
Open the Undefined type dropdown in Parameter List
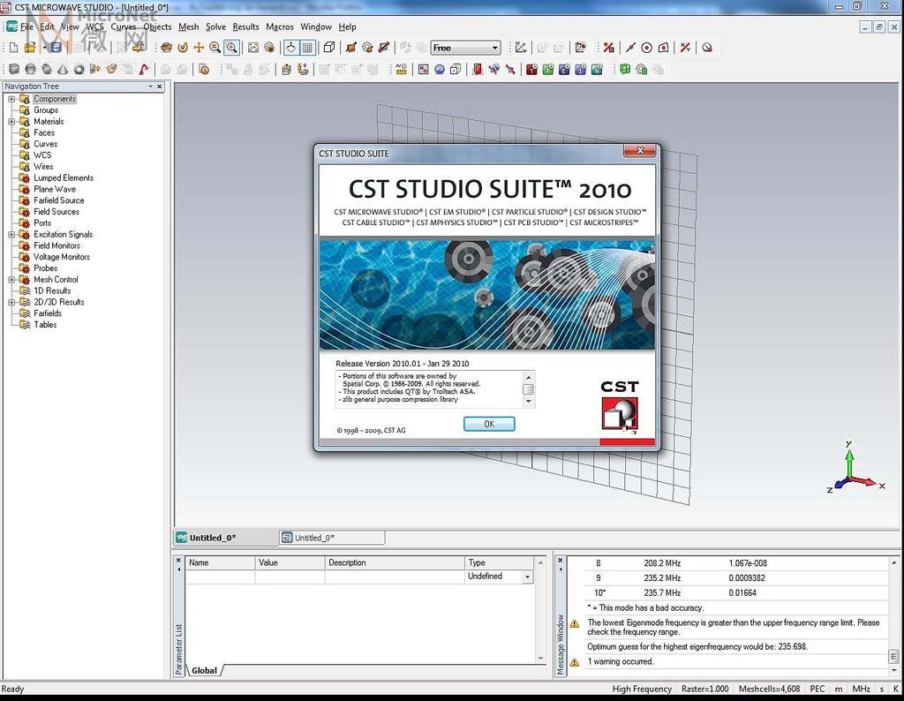pyautogui.click(x=527, y=577)
